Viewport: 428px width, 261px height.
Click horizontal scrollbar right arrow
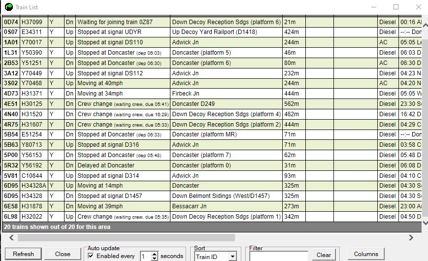tap(411, 237)
